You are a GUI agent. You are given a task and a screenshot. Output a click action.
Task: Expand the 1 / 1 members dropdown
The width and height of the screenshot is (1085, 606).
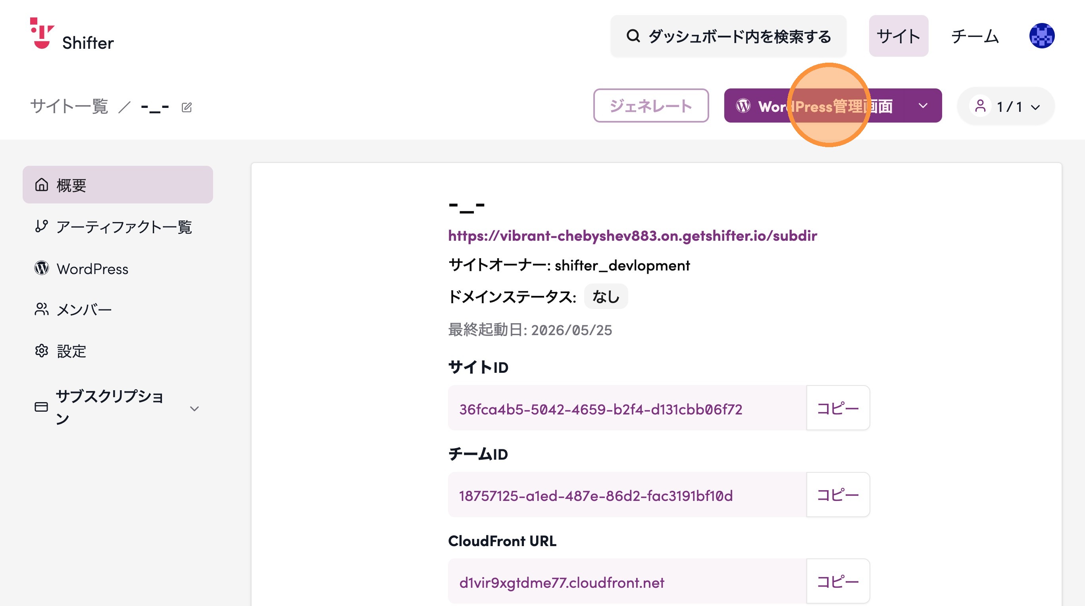[1006, 106]
